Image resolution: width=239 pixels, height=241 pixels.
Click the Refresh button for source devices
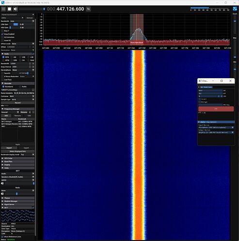[x=30, y=18]
